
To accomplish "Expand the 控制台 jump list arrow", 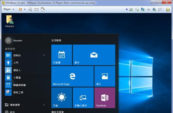I will point(44,55).
